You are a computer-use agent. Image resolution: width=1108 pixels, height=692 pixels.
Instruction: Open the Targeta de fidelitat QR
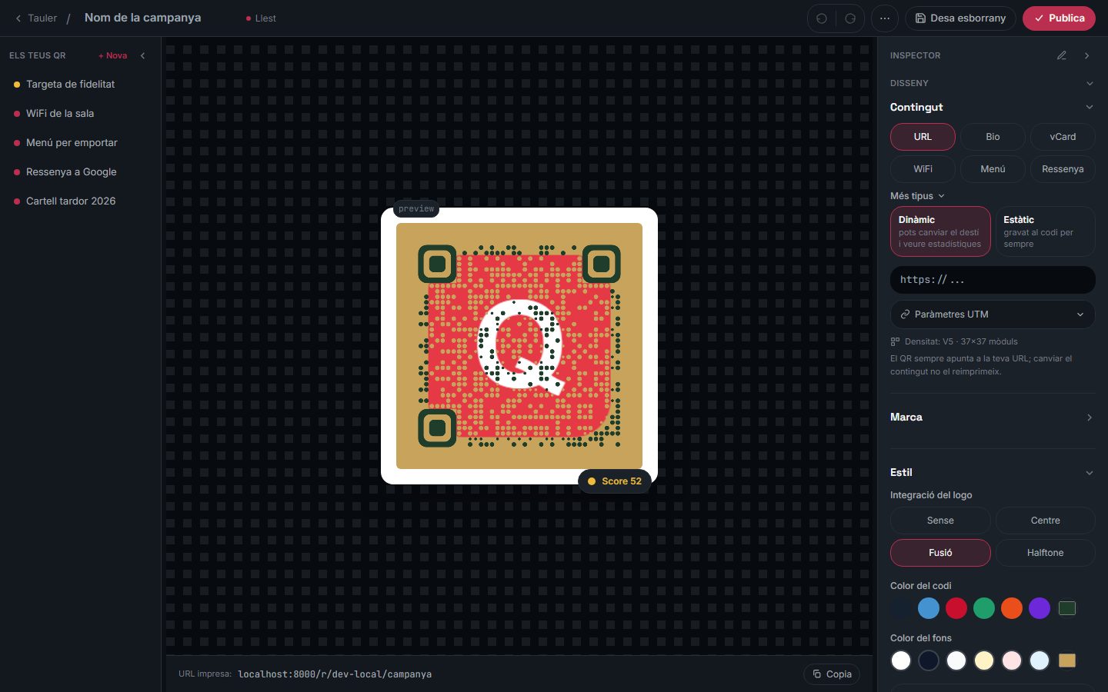(x=80, y=85)
